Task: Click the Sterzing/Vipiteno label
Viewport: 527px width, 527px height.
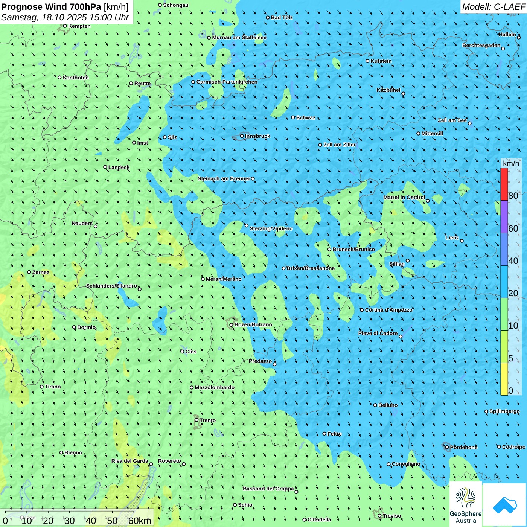Action: [x=271, y=228]
